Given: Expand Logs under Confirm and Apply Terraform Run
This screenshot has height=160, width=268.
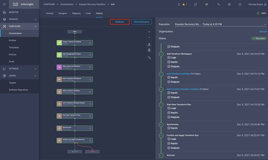Looking at the screenshot, I should pyautogui.click(x=172, y=139).
